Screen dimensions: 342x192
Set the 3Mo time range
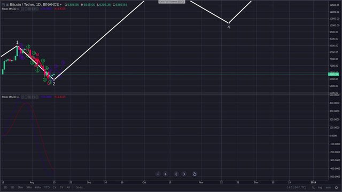(x=29, y=187)
